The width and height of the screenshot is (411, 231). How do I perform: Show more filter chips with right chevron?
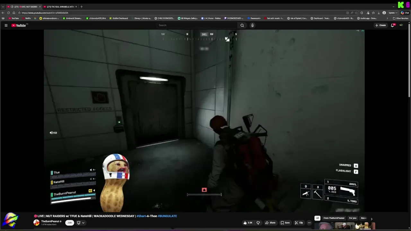372,219
